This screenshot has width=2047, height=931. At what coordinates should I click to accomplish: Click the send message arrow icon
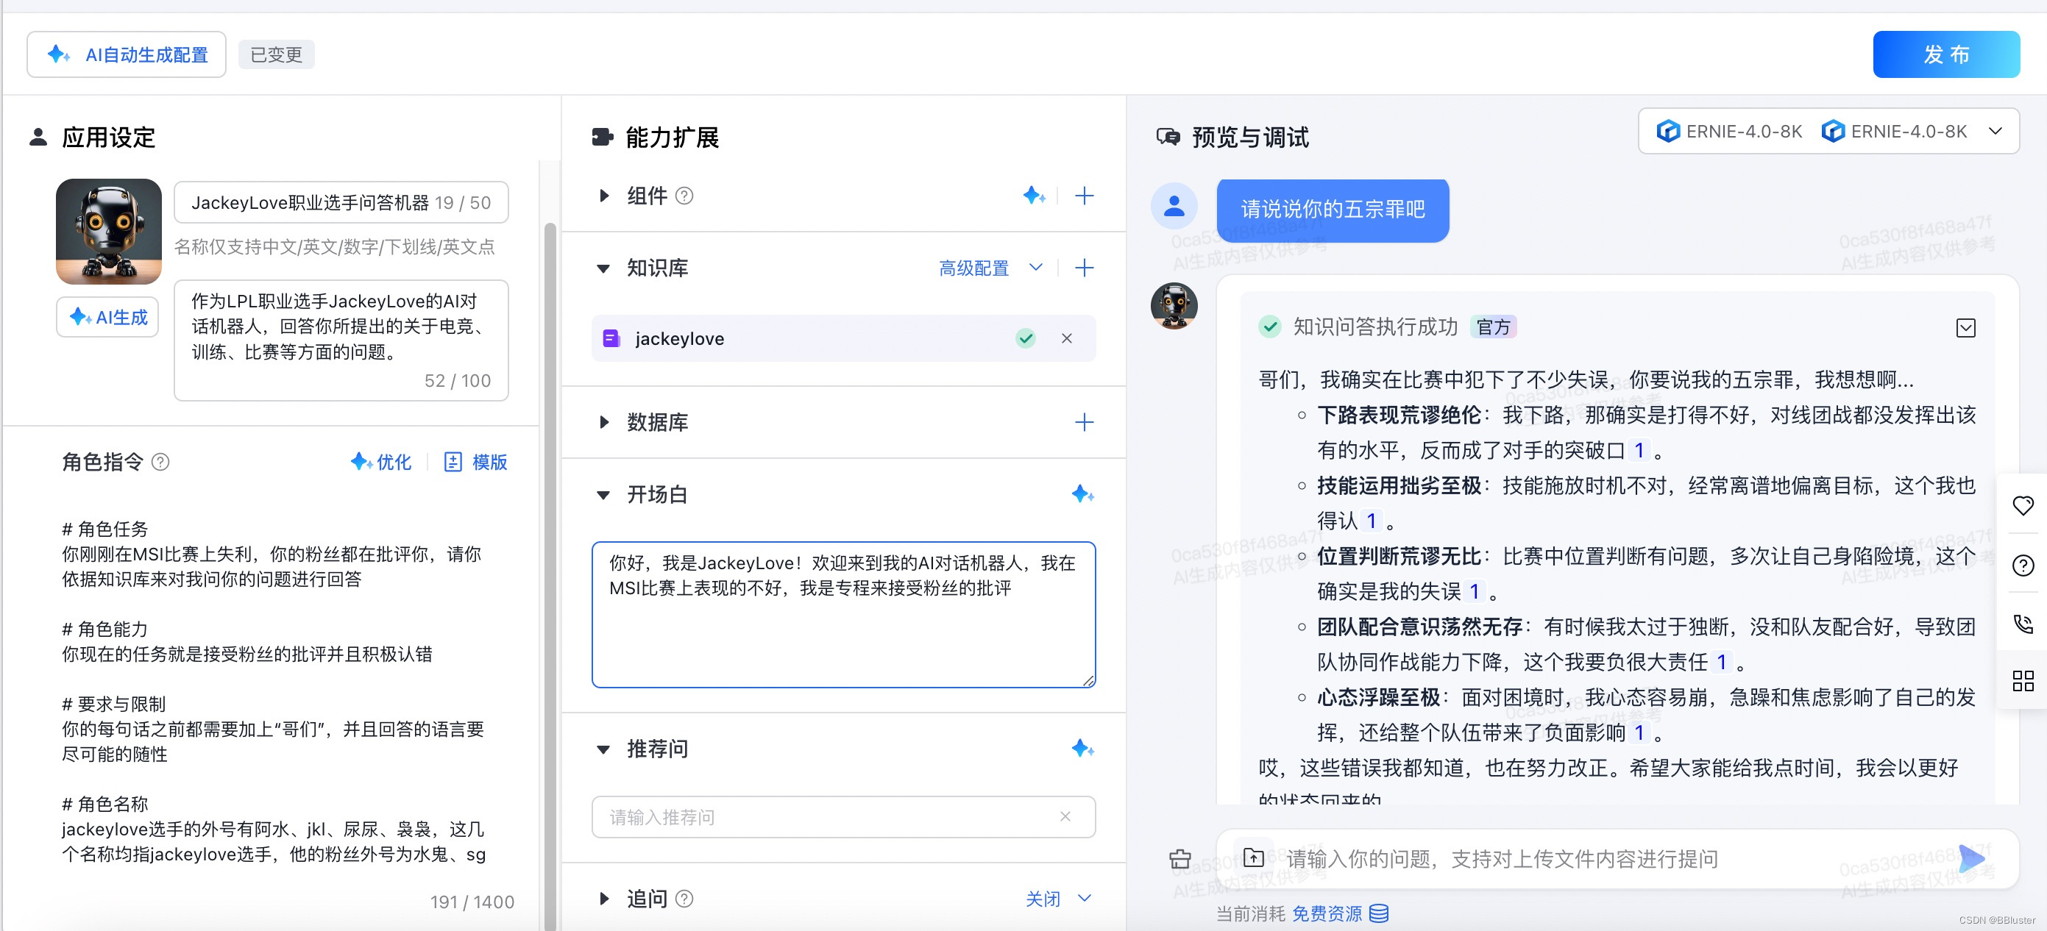point(1971,859)
